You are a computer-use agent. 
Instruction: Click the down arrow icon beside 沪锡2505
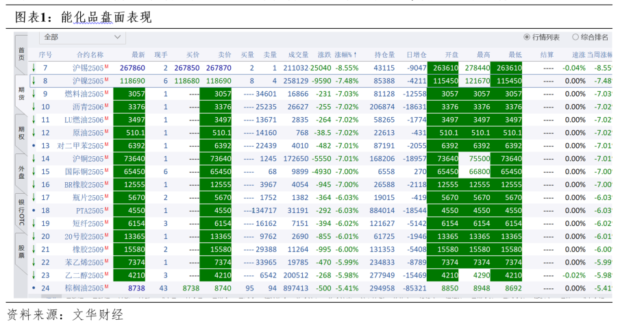33,68
